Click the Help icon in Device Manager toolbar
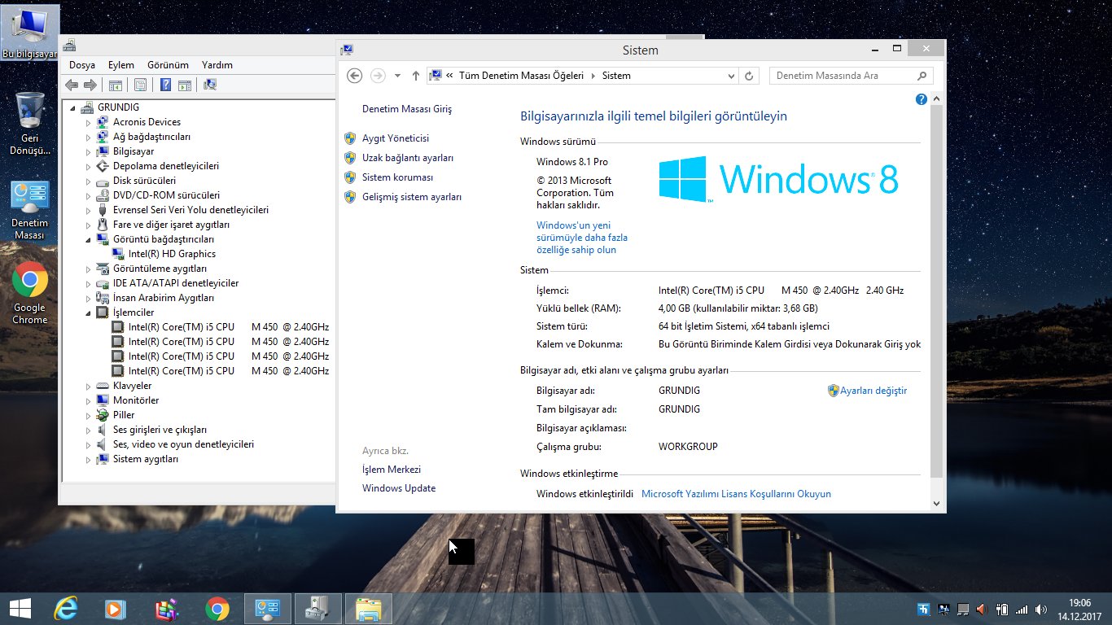This screenshot has height=625, width=1112. click(165, 85)
